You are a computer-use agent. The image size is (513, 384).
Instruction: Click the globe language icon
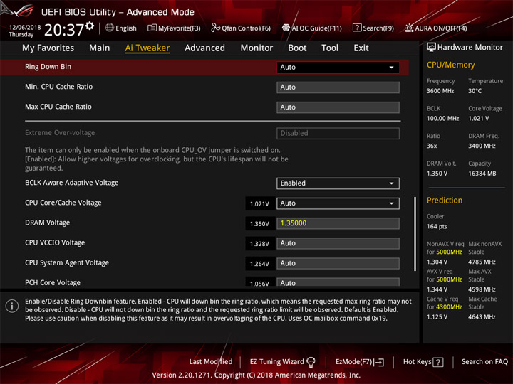[x=110, y=28]
